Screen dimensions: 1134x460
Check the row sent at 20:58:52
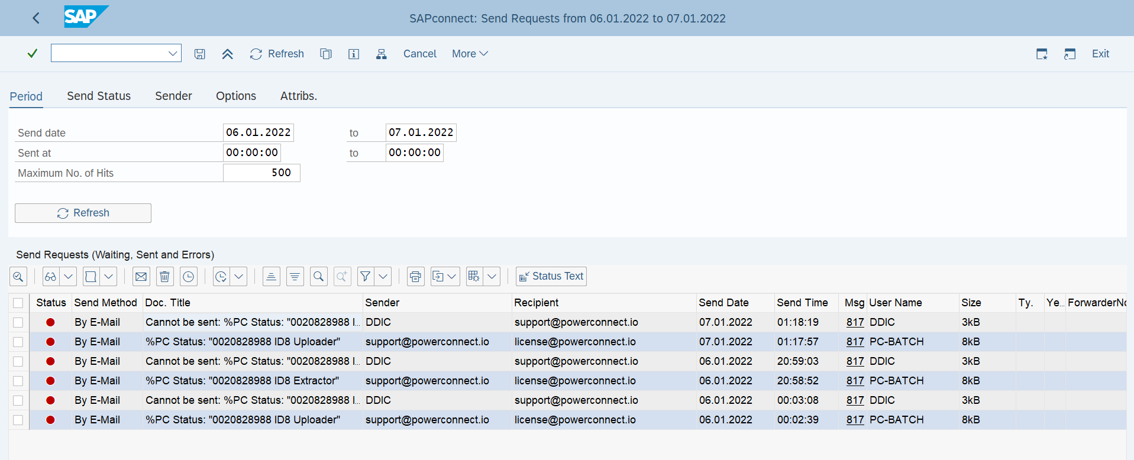(18, 381)
